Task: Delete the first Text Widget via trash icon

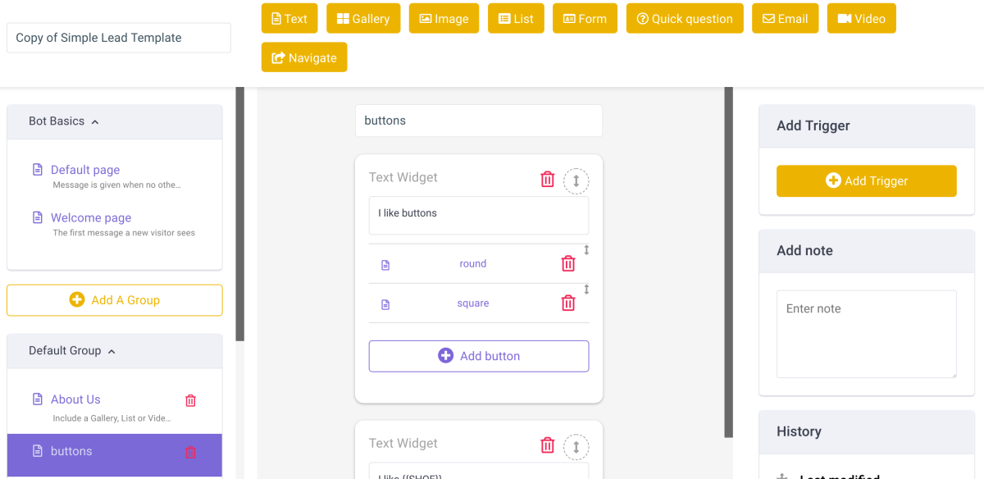Action: (548, 180)
